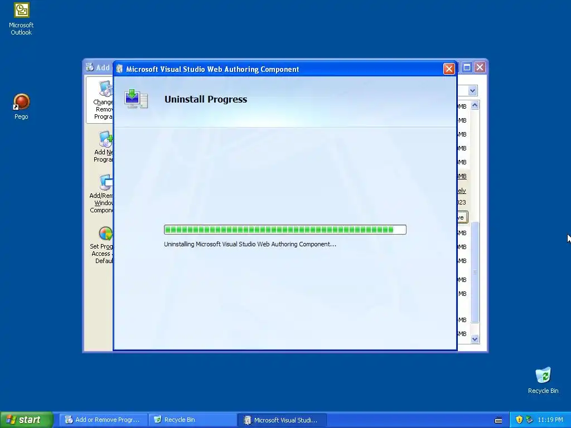Click the scrollbar down arrow in program list

click(x=475, y=339)
